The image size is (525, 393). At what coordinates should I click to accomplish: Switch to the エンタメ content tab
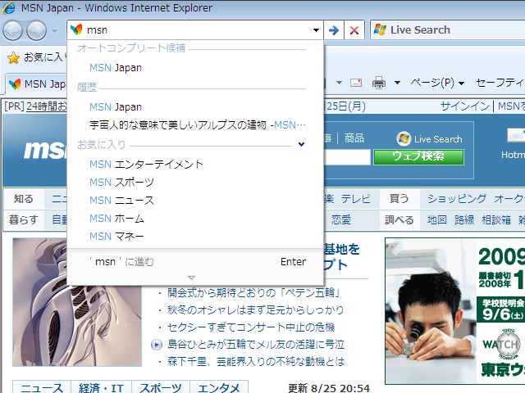tap(219, 387)
